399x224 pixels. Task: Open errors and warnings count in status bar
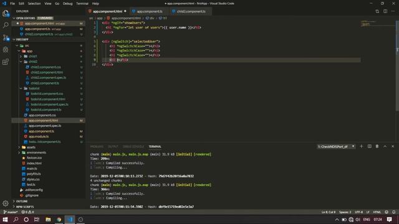(x=27, y=212)
